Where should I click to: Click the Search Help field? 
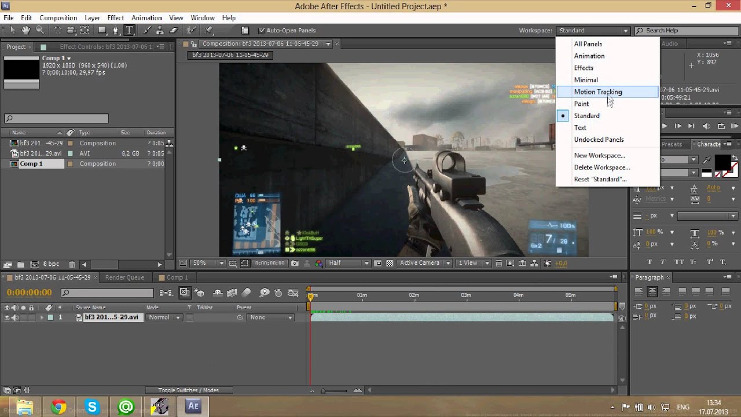point(687,30)
